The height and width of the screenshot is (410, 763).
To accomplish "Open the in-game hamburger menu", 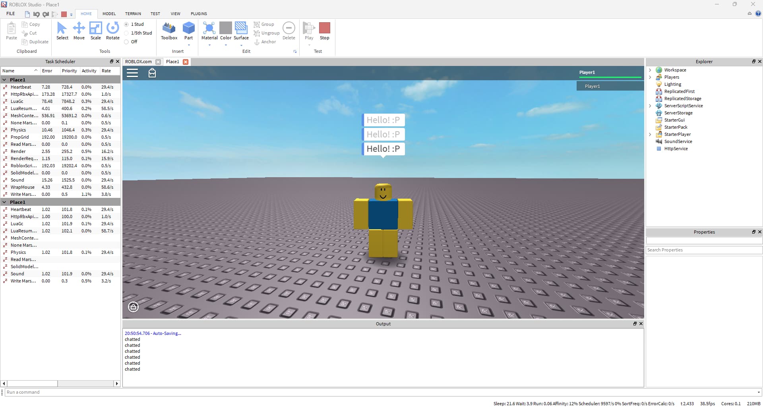I will coord(132,73).
